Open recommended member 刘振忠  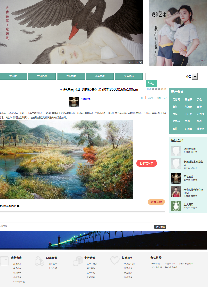click(x=188, y=107)
